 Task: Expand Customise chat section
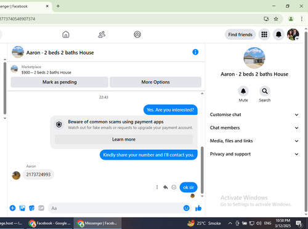[x=254, y=115]
